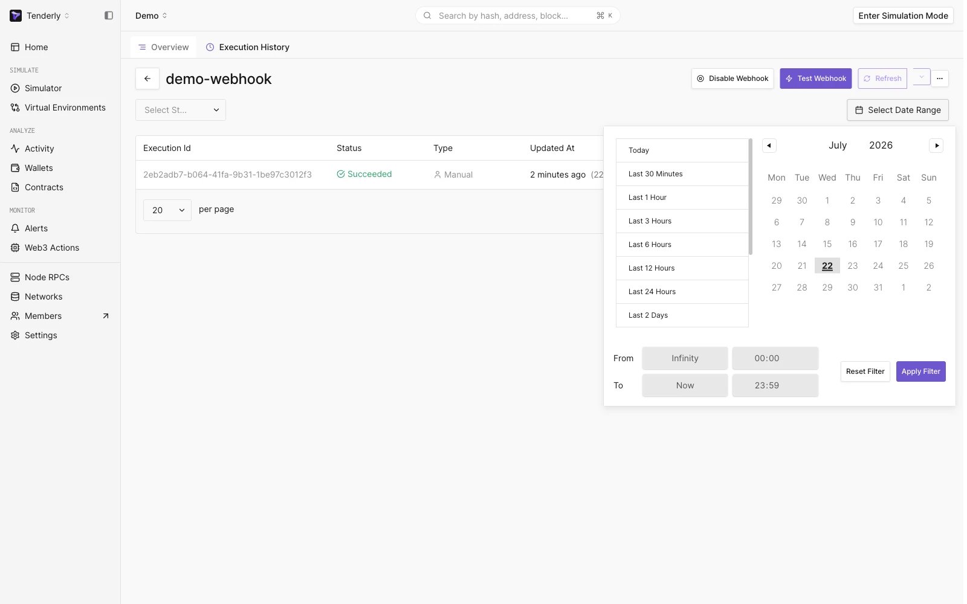The image size is (967, 604).
Task: Click the Tenderly logo icon
Action: click(16, 16)
